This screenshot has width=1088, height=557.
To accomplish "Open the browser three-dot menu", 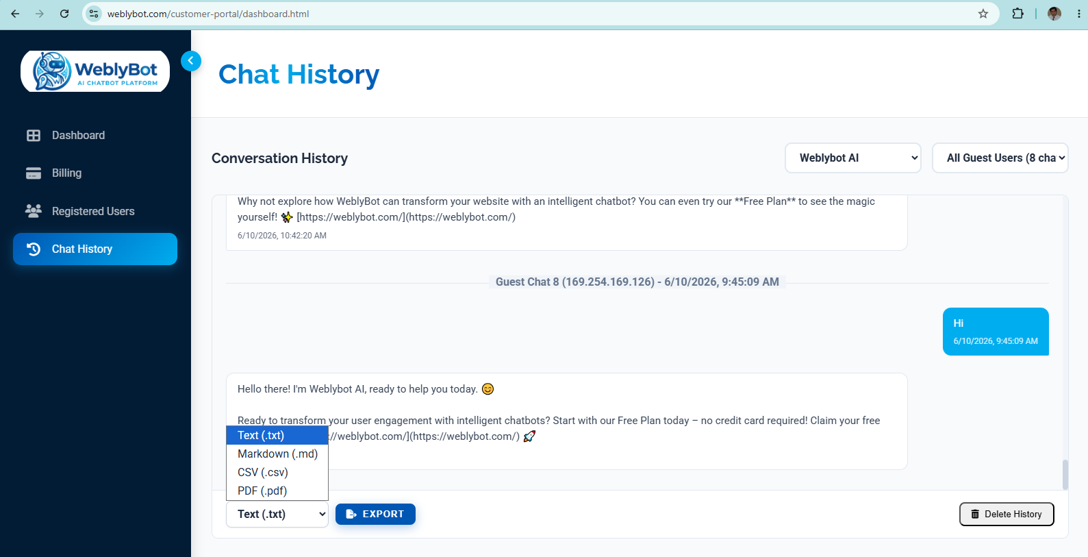I will pos(1078,14).
